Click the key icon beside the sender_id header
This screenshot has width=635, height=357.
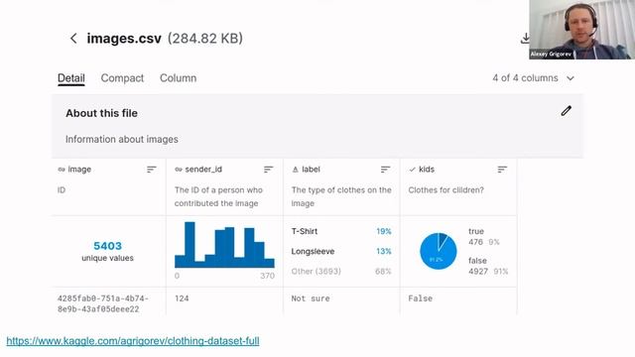point(179,170)
